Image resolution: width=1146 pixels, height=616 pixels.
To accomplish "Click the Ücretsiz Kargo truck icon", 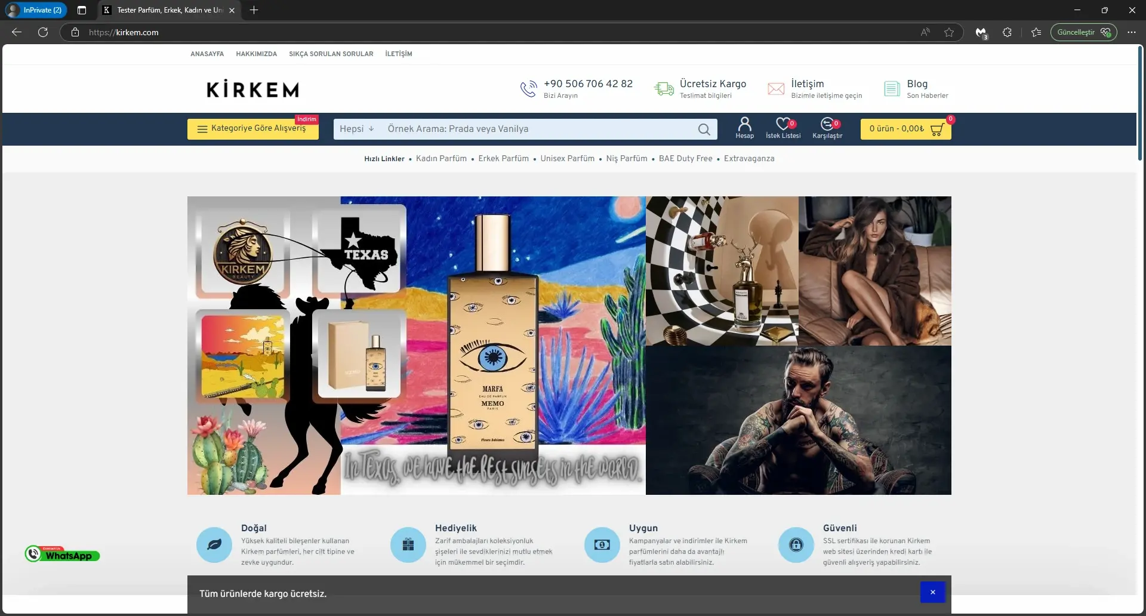I will [x=664, y=89].
